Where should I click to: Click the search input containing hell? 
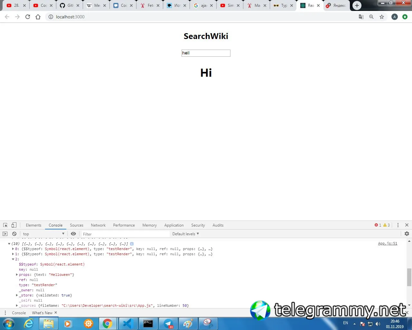[x=206, y=53]
